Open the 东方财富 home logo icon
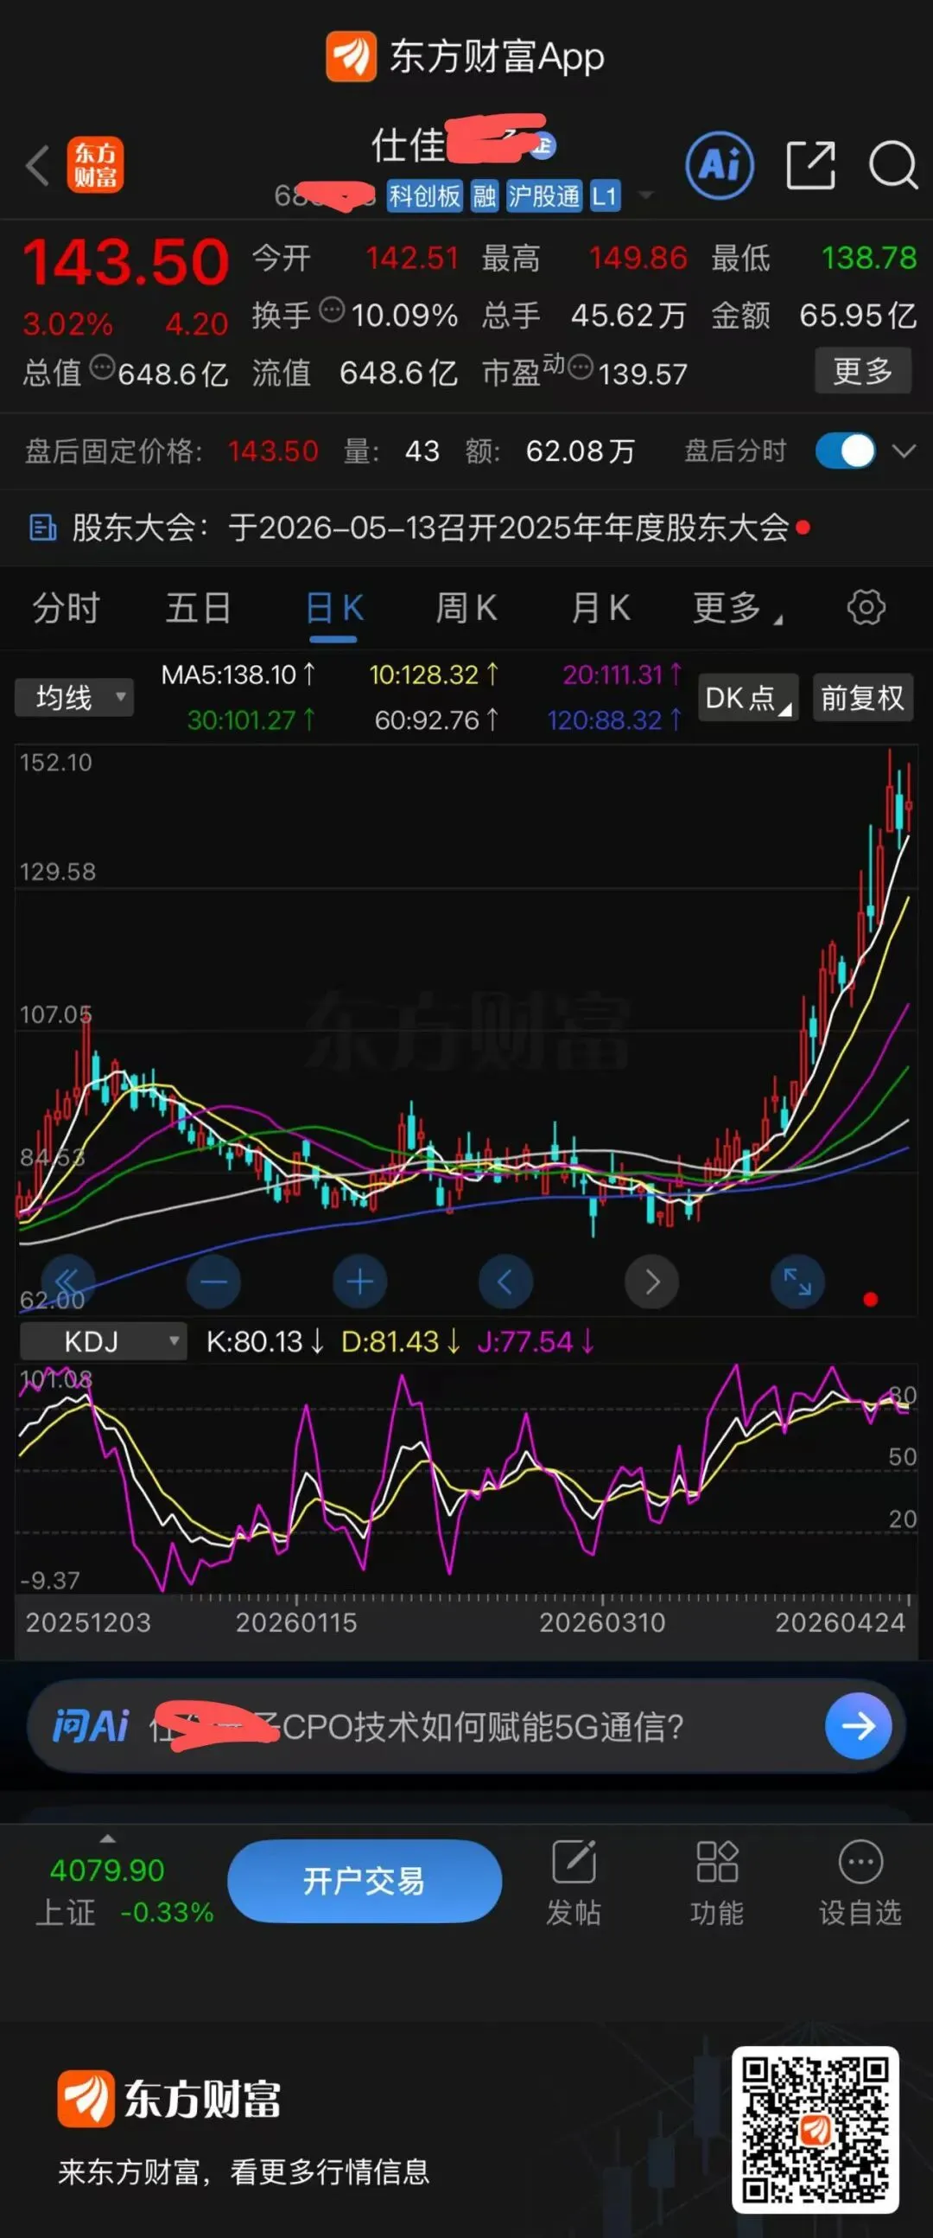 point(96,165)
